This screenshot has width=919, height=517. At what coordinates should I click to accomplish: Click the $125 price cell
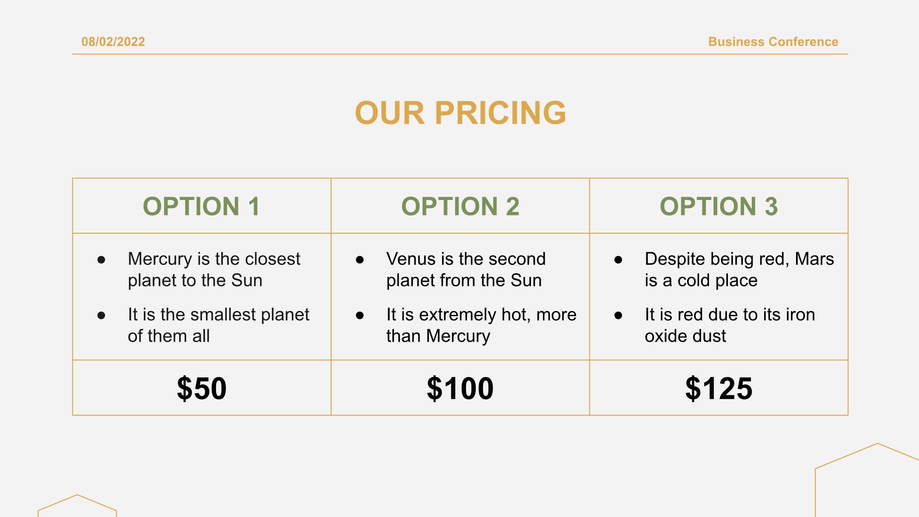tap(719, 388)
